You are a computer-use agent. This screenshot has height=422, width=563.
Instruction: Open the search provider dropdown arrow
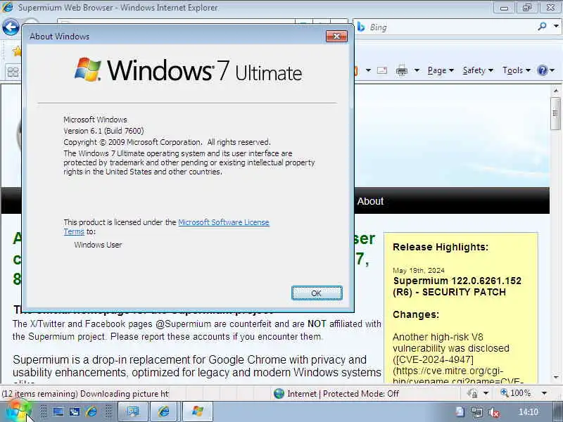point(556,27)
